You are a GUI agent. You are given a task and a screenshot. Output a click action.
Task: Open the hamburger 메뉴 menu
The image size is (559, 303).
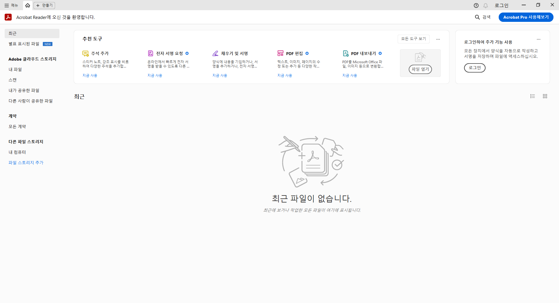point(11,5)
